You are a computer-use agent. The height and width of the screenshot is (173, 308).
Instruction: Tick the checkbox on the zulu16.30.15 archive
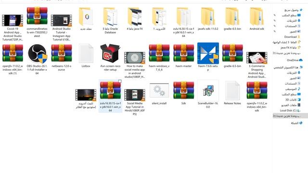(120, 81)
